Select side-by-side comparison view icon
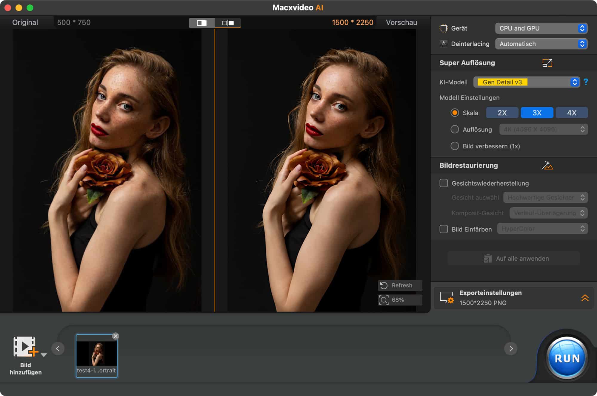 (228, 23)
